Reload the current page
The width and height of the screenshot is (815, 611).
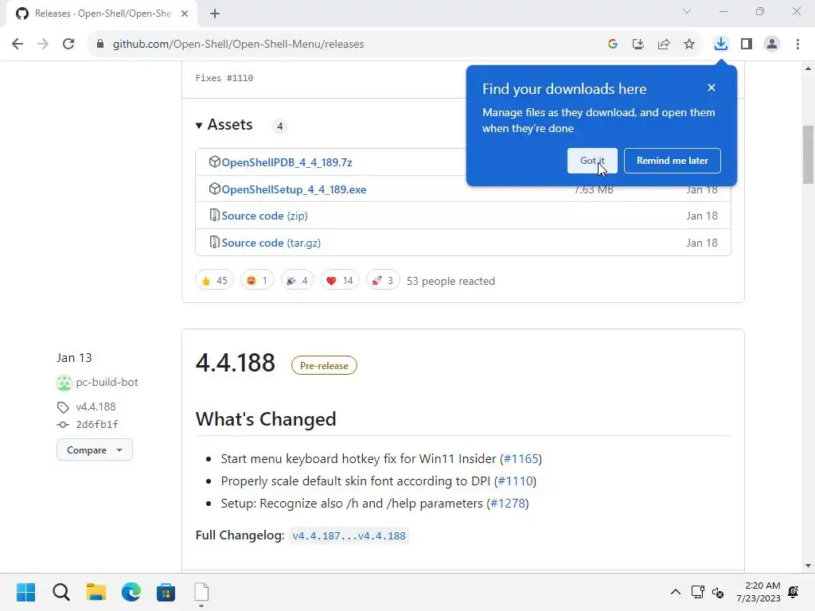tap(68, 45)
